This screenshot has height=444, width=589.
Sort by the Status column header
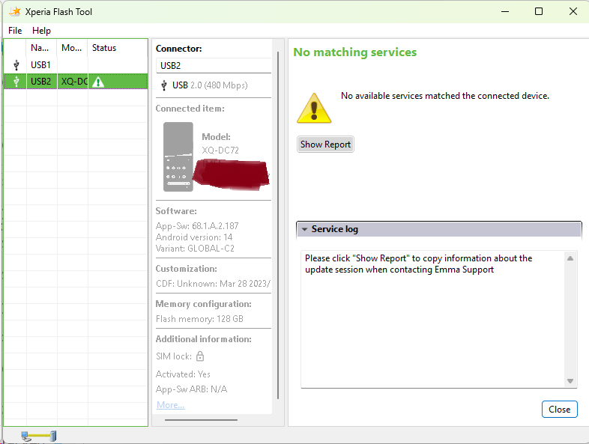(x=118, y=48)
